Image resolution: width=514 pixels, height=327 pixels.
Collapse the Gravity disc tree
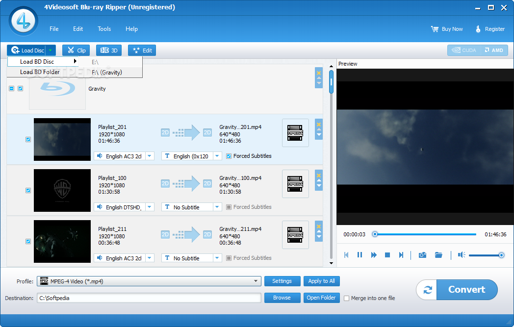point(11,88)
